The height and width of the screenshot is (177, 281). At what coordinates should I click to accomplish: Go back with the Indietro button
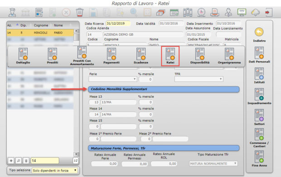coord(259,35)
